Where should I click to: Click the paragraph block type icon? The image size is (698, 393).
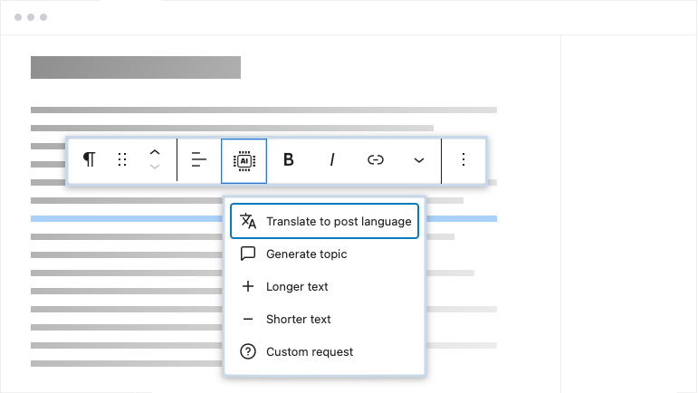point(89,159)
